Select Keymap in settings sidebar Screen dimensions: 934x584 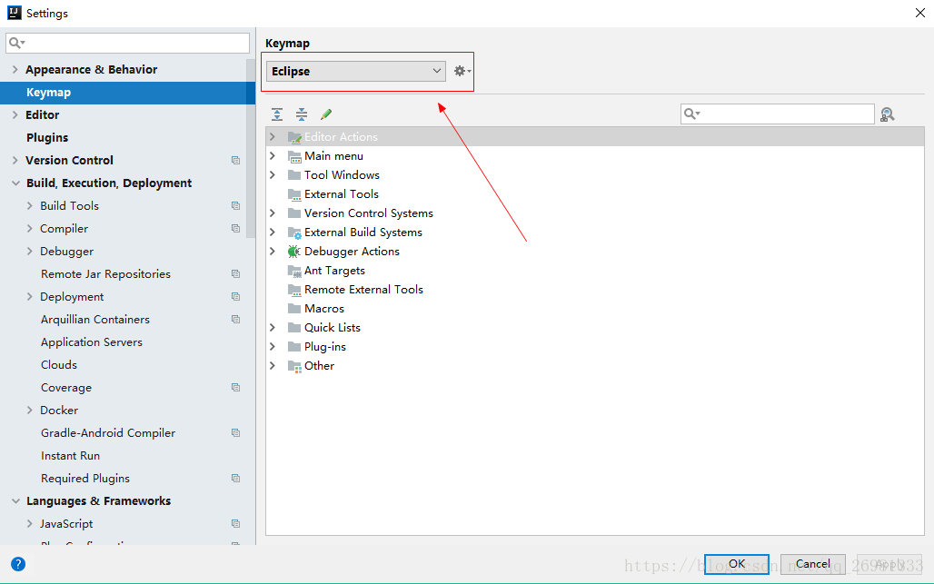[x=127, y=93]
